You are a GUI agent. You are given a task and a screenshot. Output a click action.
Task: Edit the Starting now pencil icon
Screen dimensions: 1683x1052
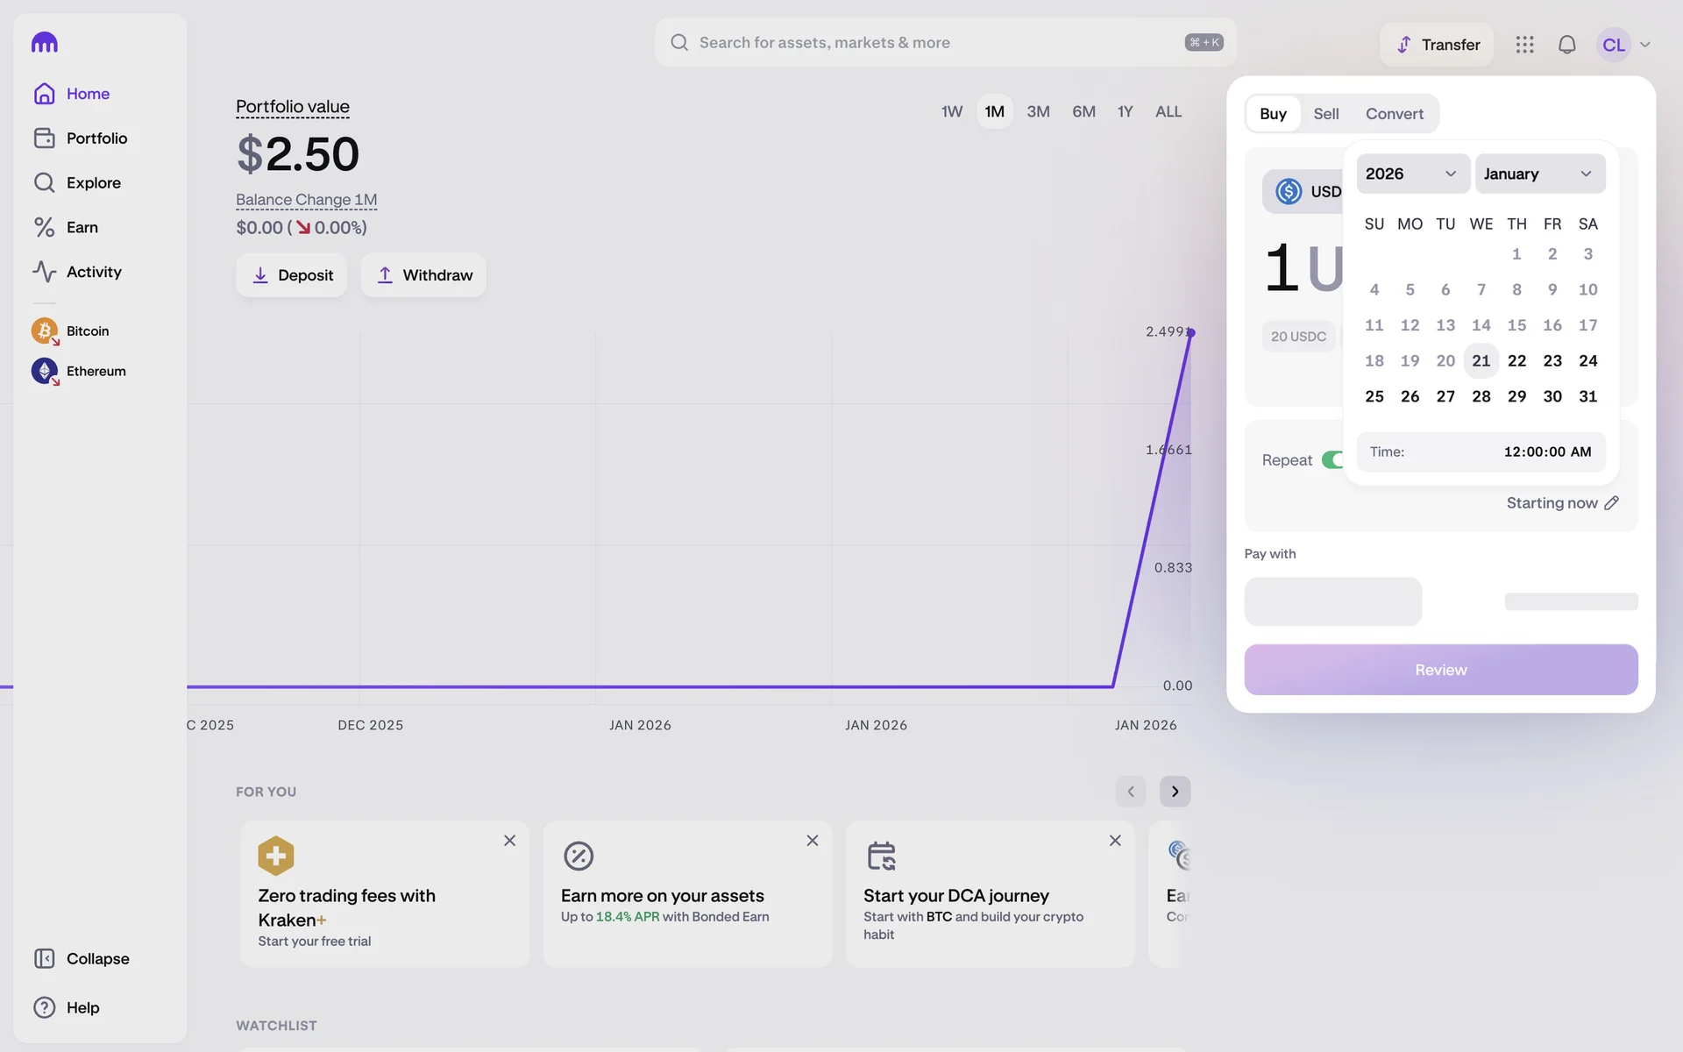(x=1611, y=503)
